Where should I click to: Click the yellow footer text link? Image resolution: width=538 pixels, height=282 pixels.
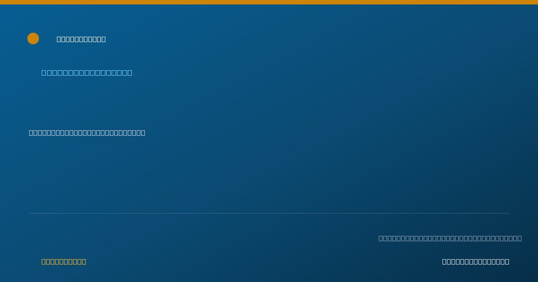(x=64, y=261)
